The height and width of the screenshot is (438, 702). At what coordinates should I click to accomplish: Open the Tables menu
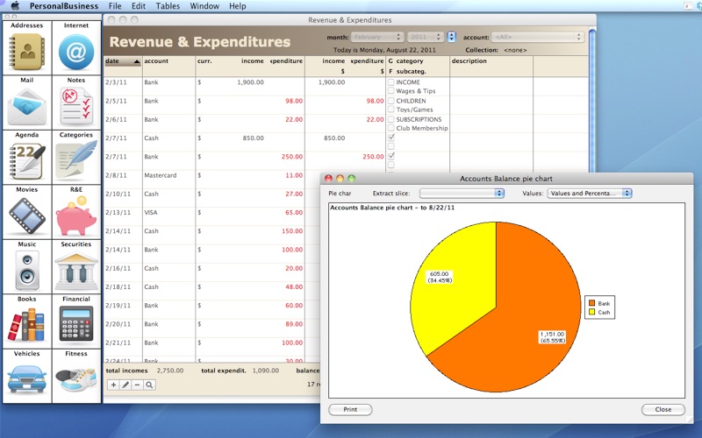click(168, 6)
